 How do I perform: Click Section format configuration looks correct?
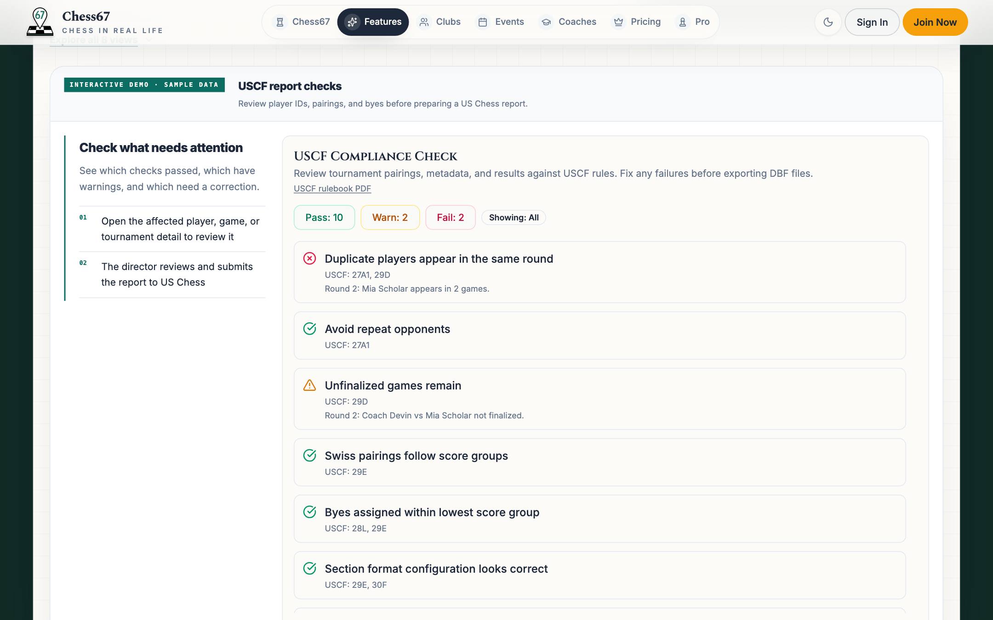(436, 569)
